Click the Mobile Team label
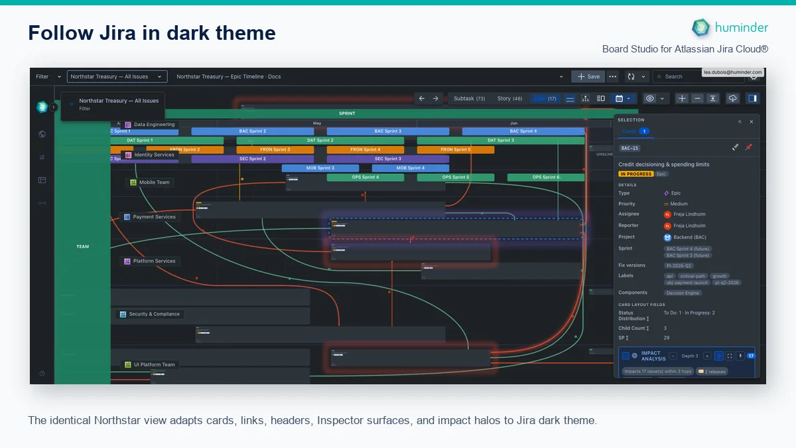The width and height of the screenshot is (796, 448). pyautogui.click(x=150, y=182)
